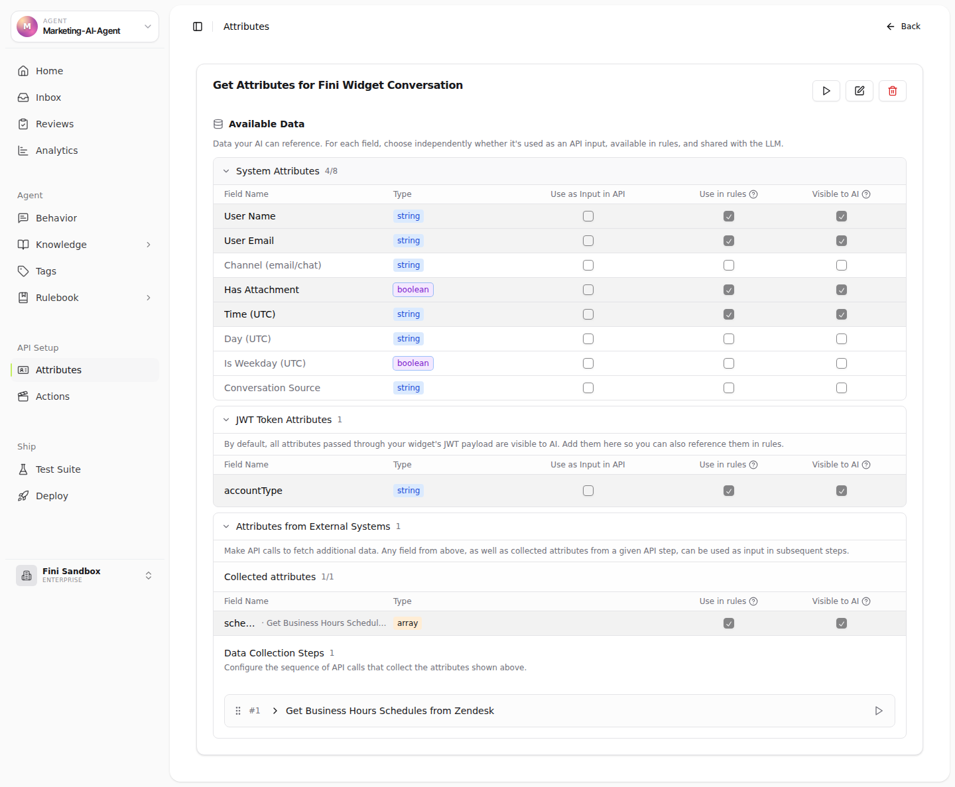Screen dimensions: 955x787
Task: Check 'Use in rules' for Day (UTC)
Action: 729,339
